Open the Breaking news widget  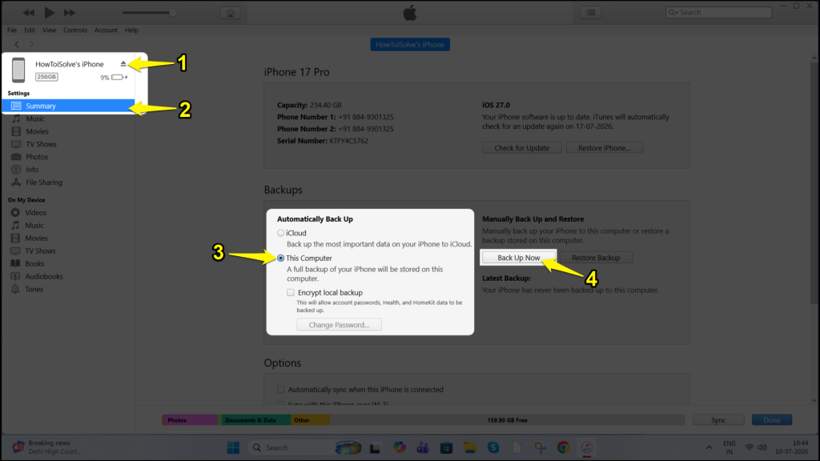(x=47, y=447)
